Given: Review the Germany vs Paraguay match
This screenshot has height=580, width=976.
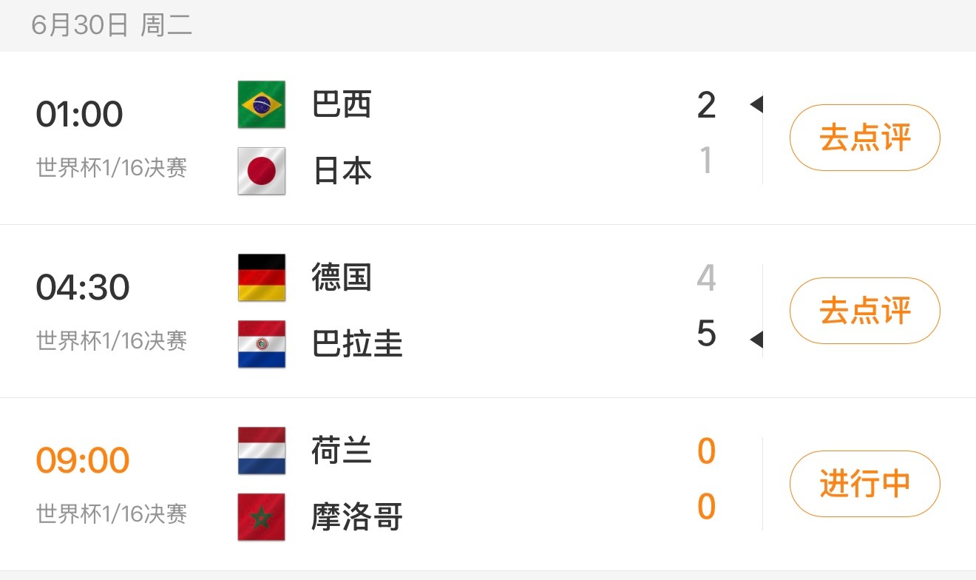Looking at the screenshot, I should [865, 311].
